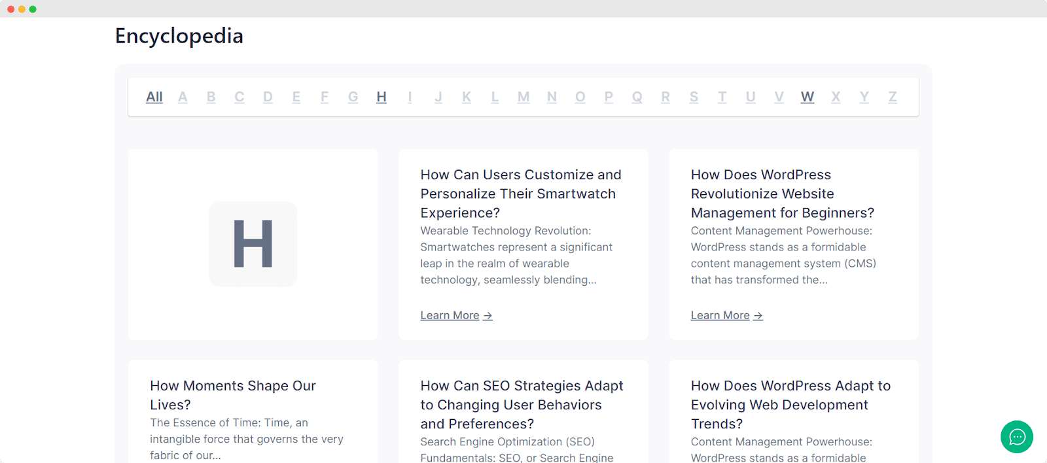Open the live chat bubble icon
This screenshot has height=463, width=1047.
[x=1016, y=437]
